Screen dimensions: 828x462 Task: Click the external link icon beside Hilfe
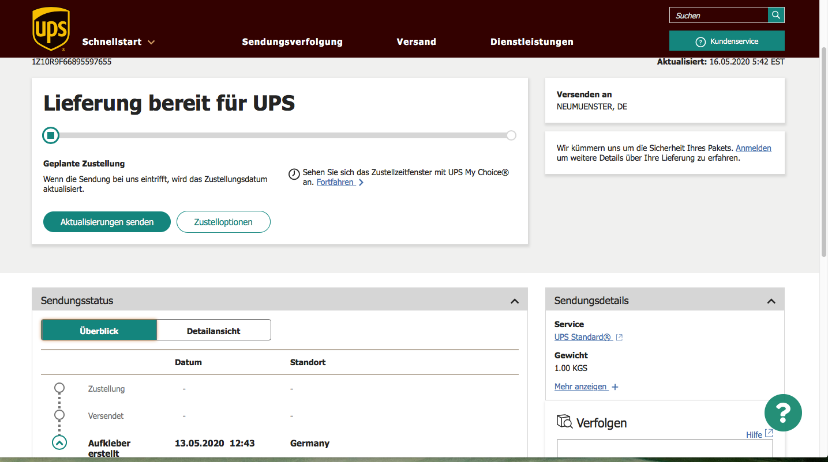tap(769, 433)
